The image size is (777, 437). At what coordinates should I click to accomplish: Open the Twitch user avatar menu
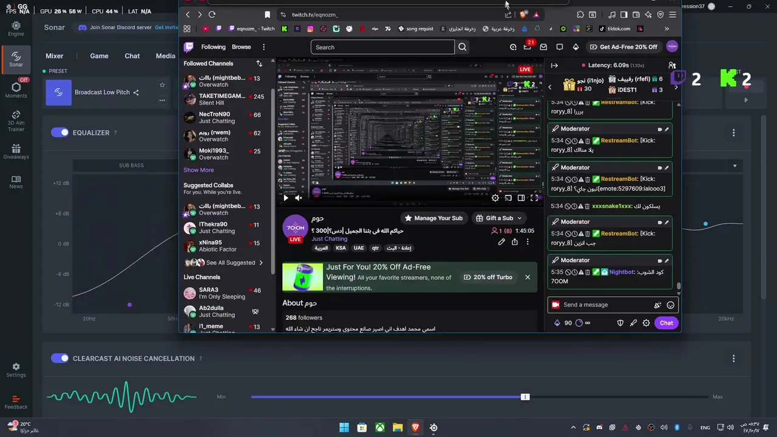(x=672, y=47)
